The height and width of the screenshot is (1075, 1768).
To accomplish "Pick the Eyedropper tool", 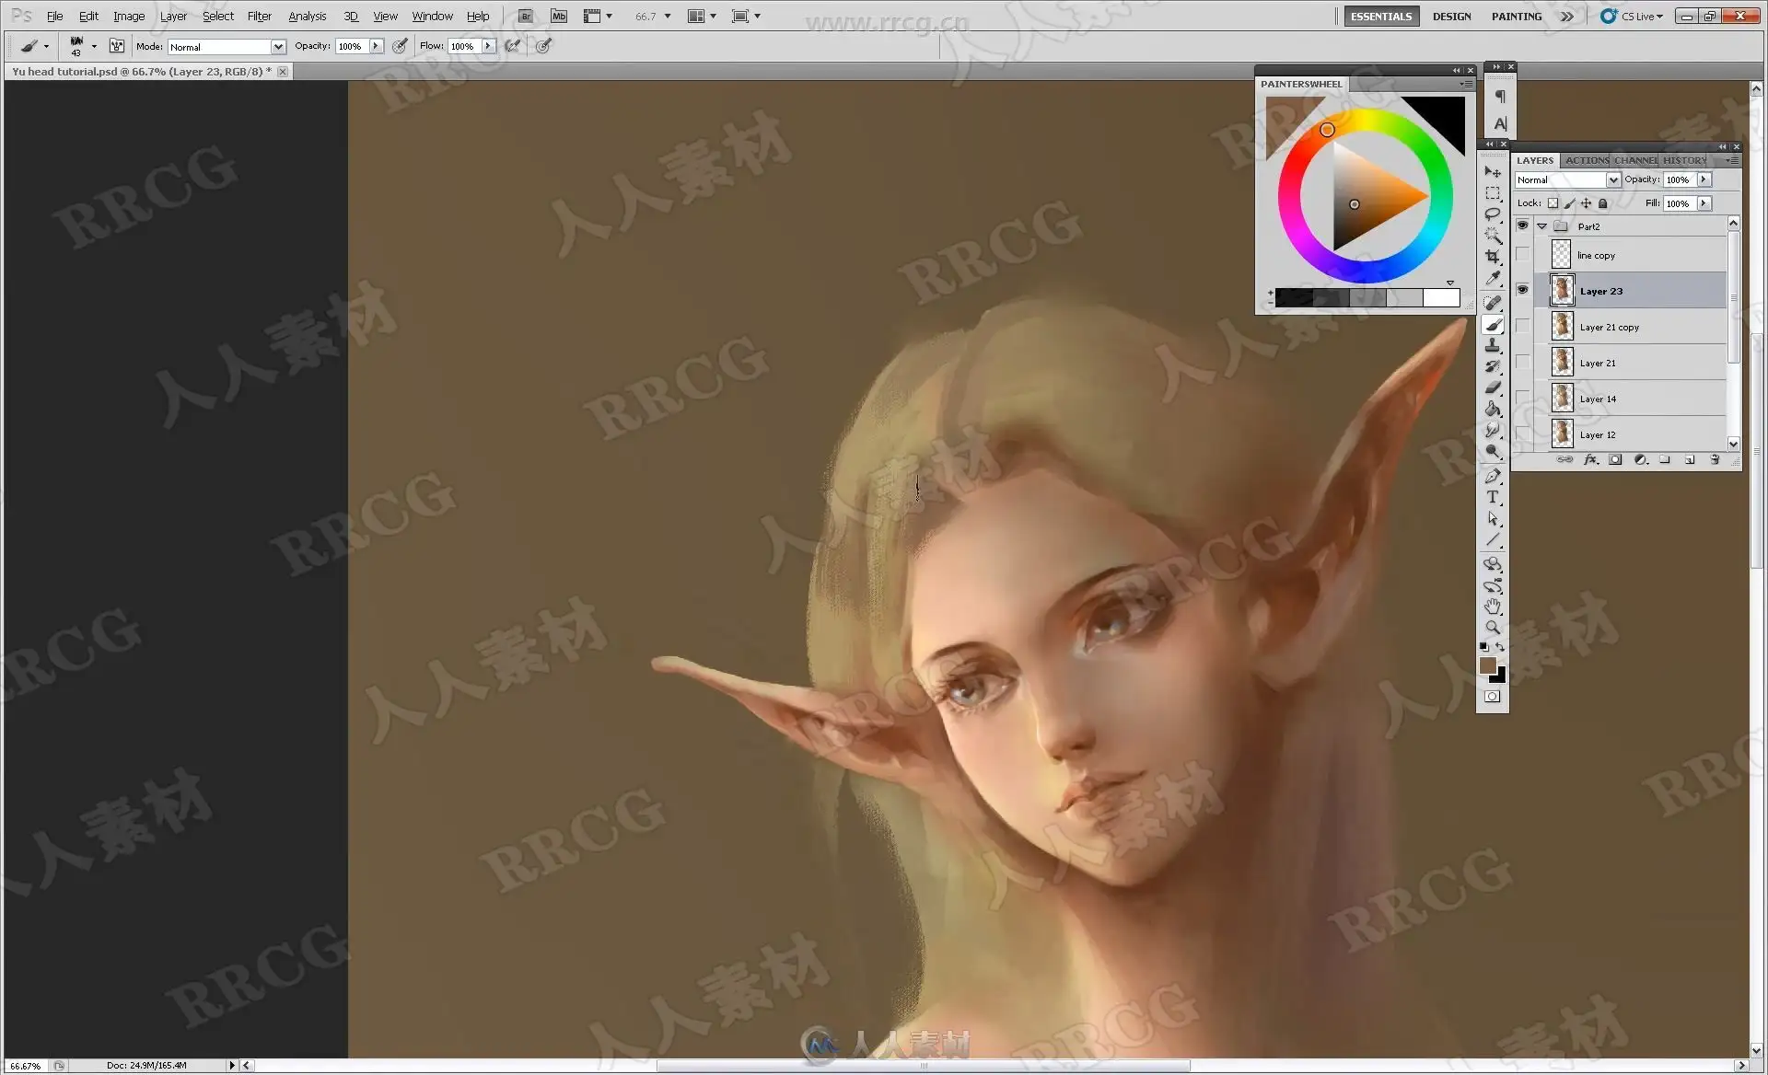I will [x=1493, y=278].
